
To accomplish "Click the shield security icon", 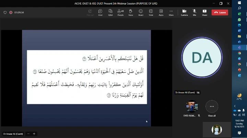I will 5,12.
